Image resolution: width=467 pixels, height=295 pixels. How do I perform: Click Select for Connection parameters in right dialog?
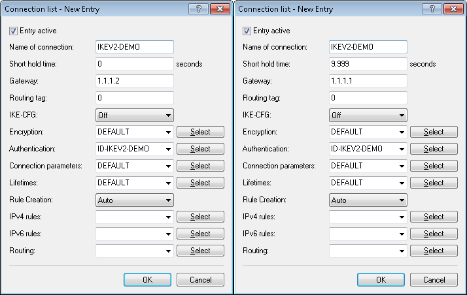[x=433, y=166]
